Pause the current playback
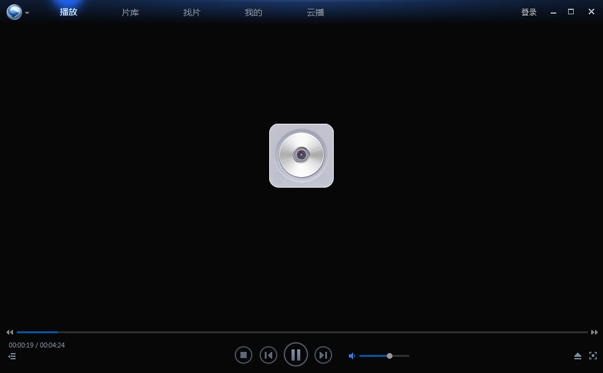 pos(296,354)
